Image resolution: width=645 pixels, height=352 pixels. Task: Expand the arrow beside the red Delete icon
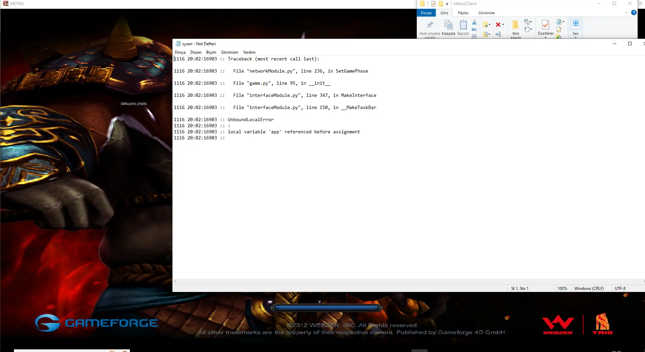point(503,25)
